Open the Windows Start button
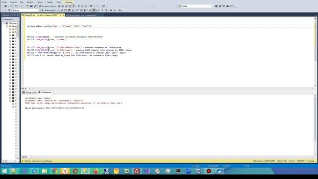The height and width of the screenshot is (179, 318). pos(4,171)
